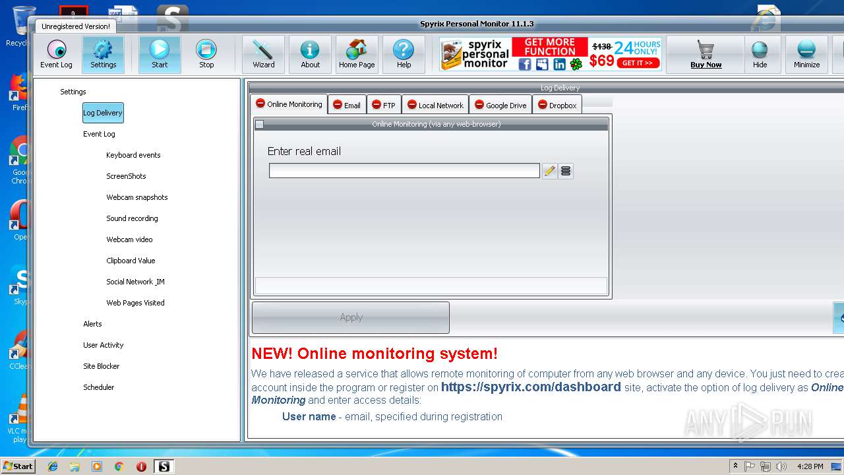Click the Facebook icon in banner
Viewport: 844px width, 475px height.
525,64
